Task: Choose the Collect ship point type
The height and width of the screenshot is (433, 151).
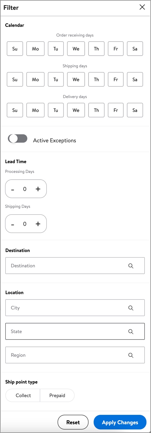Action: [23, 395]
